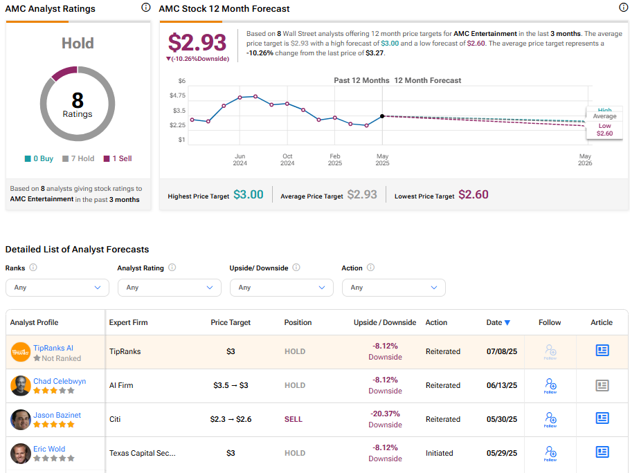Open article for Eric Wold's rating
Screen dimensions: 630x473
tap(602, 452)
